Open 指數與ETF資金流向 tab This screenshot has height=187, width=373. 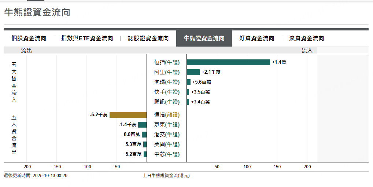pyautogui.click(x=87, y=38)
